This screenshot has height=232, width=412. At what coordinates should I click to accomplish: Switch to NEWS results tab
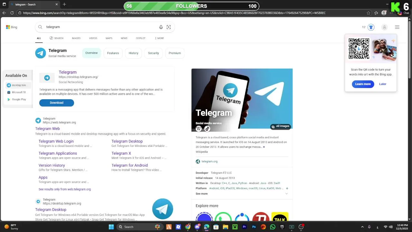click(124, 38)
